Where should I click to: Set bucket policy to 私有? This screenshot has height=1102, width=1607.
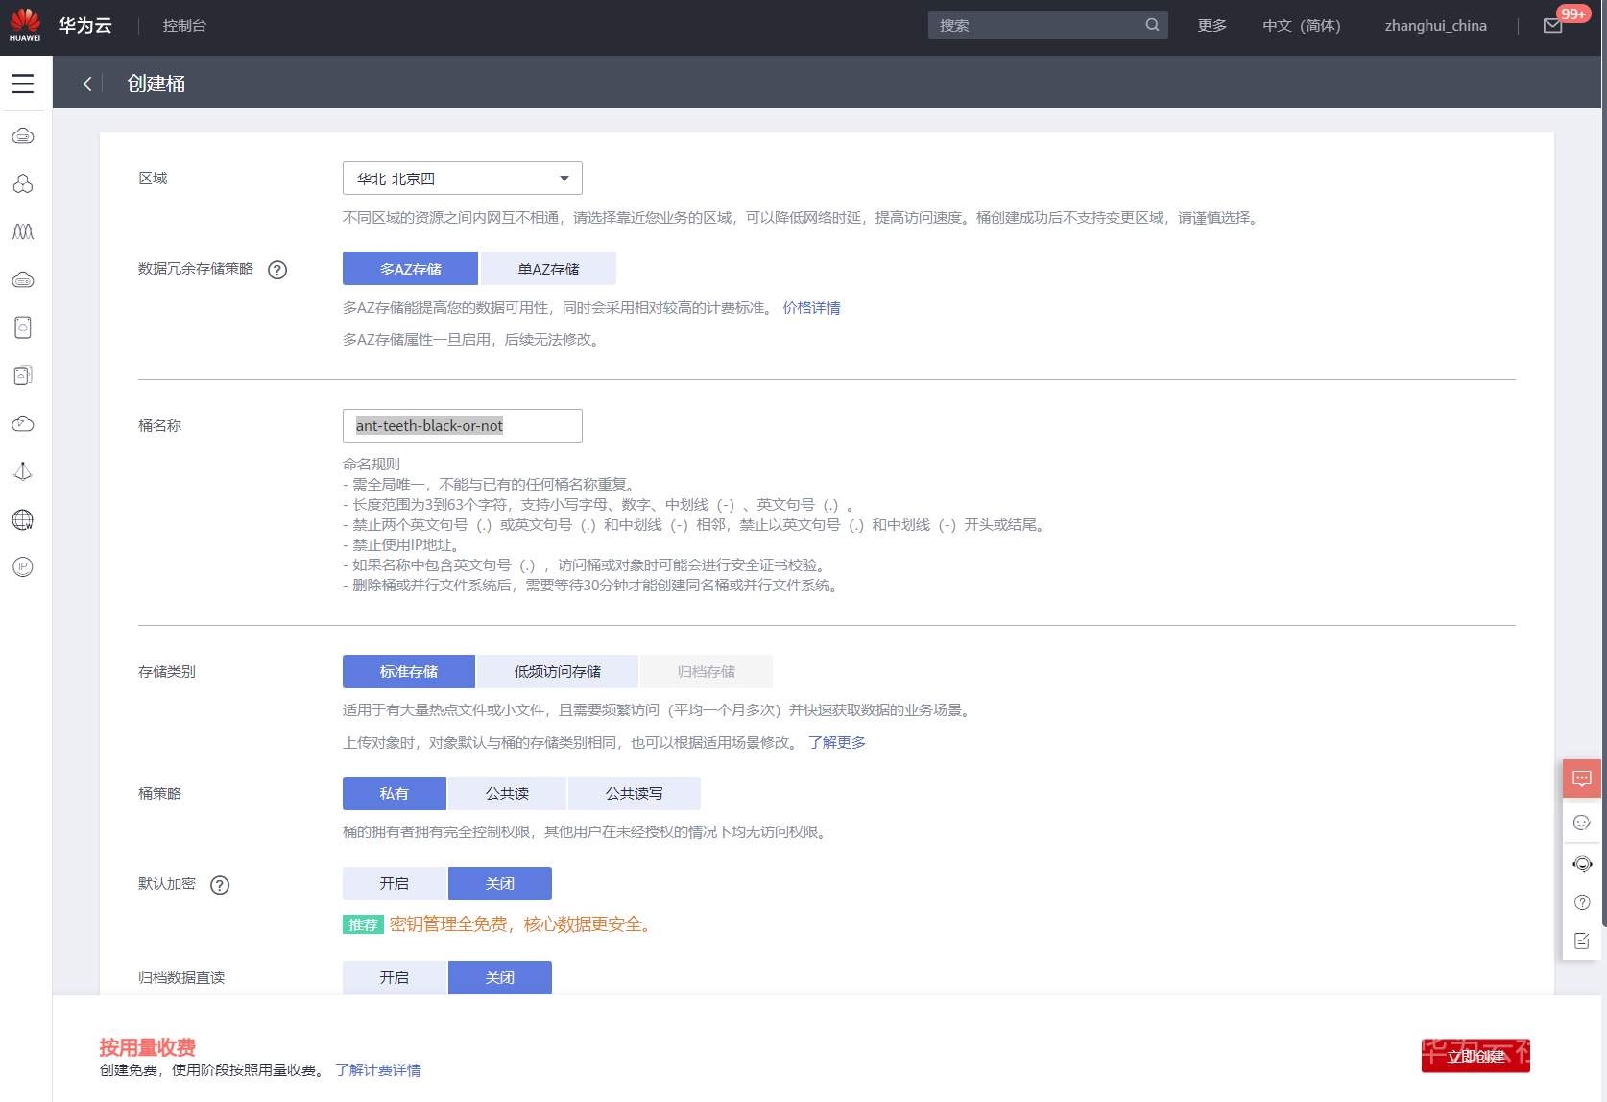coord(394,793)
